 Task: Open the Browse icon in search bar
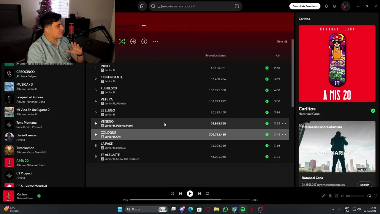tap(237, 6)
